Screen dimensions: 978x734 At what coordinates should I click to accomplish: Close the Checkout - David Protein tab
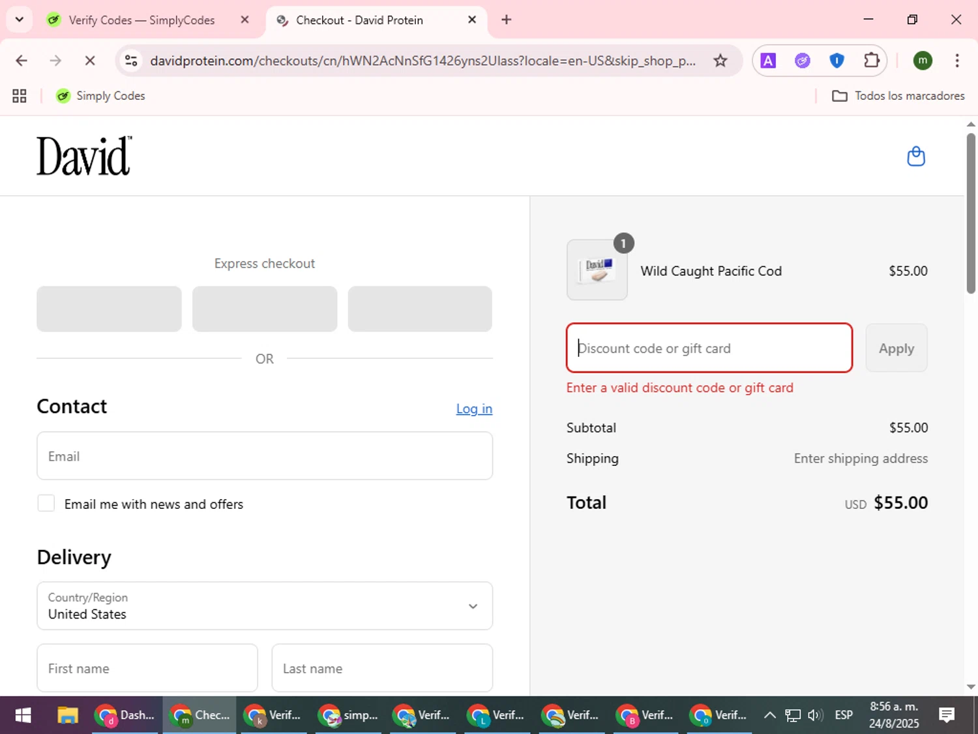(472, 20)
